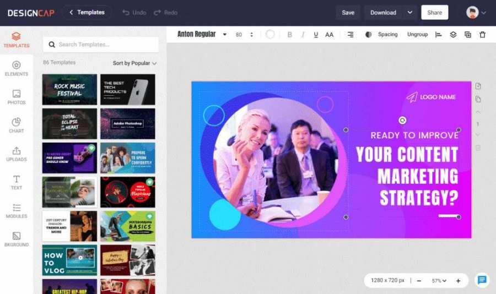Toggle uppercase AA formatting
The width and height of the screenshot is (496, 294).
pyautogui.click(x=330, y=35)
